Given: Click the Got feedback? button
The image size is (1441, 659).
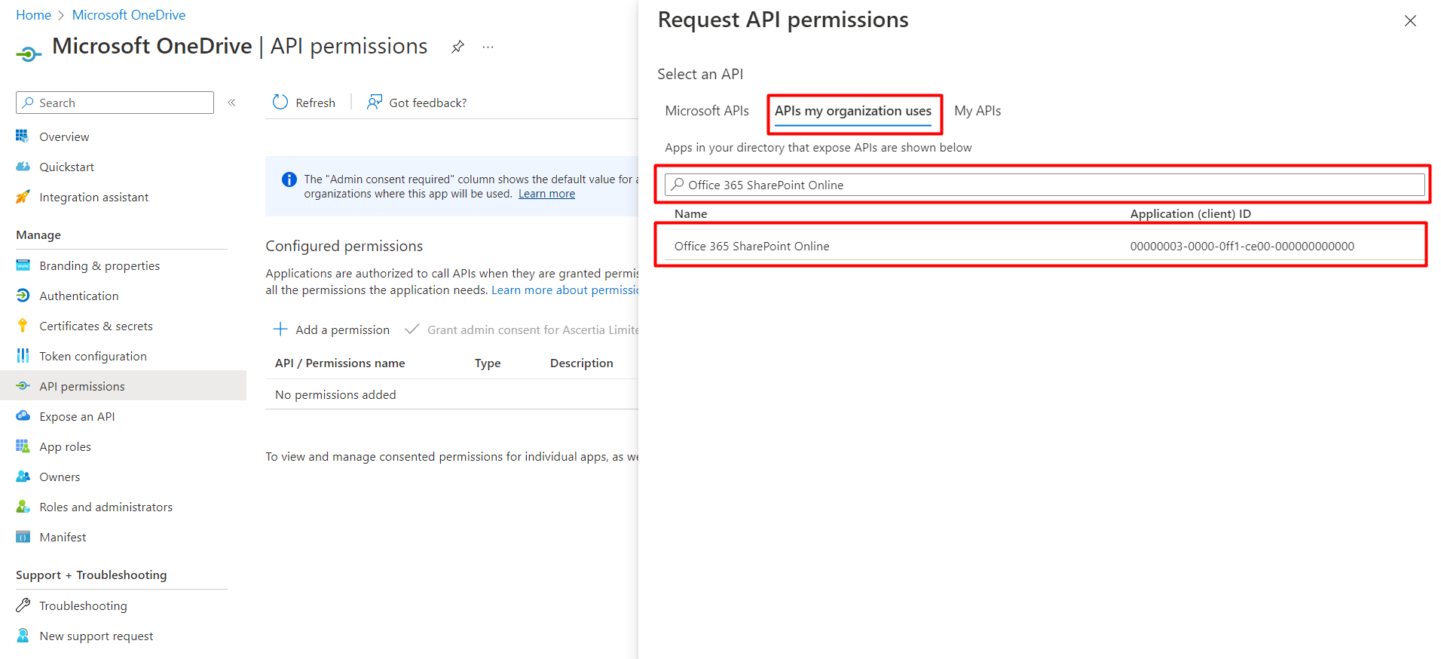Looking at the screenshot, I should (x=417, y=103).
